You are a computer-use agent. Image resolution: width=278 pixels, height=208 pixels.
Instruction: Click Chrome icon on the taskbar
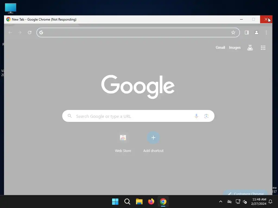pos(163,201)
